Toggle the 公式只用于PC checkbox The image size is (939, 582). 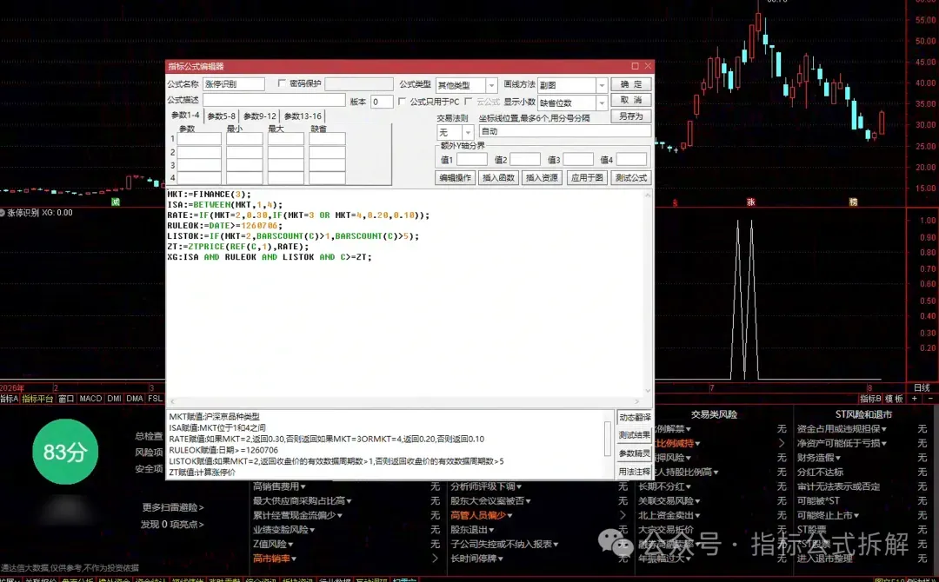[x=402, y=102]
